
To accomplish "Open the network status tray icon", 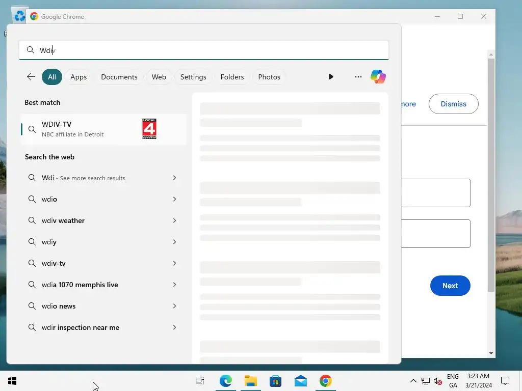I will click(x=426, y=381).
